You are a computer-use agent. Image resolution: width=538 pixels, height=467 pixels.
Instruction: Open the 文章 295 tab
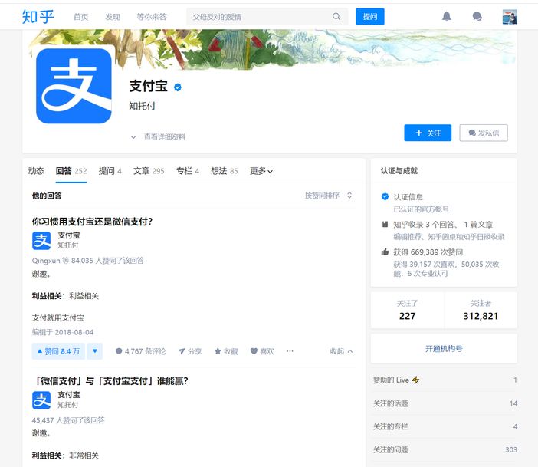149,171
